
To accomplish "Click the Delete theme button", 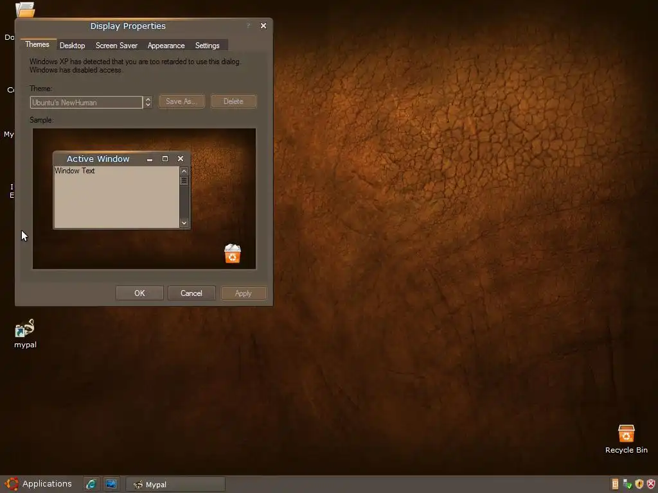I will tap(233, 101).
